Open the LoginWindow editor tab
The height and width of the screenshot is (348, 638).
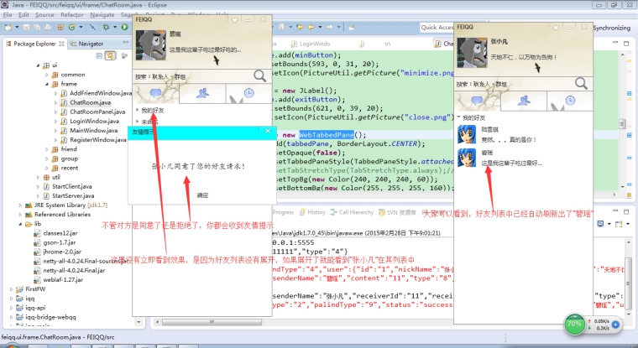(x=310, y=44)
